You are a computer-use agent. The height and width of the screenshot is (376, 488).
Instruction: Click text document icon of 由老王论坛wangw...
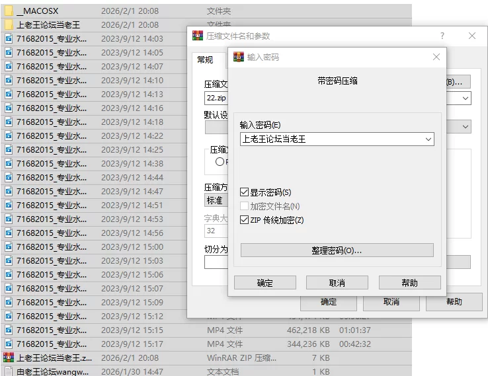click(9, 371)
